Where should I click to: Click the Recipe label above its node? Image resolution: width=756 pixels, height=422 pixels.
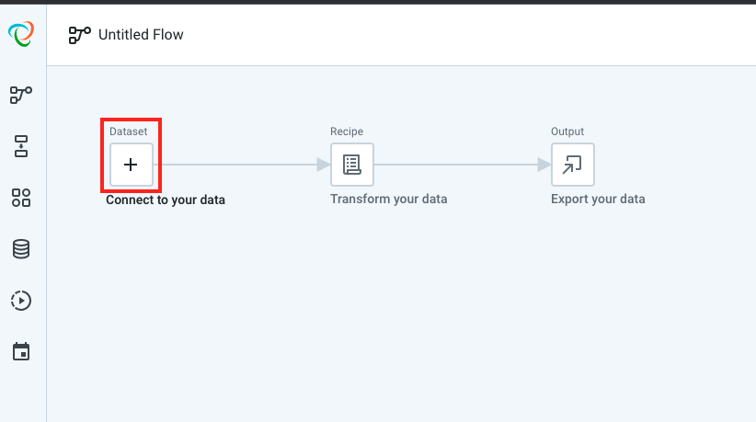coord(347,131)
